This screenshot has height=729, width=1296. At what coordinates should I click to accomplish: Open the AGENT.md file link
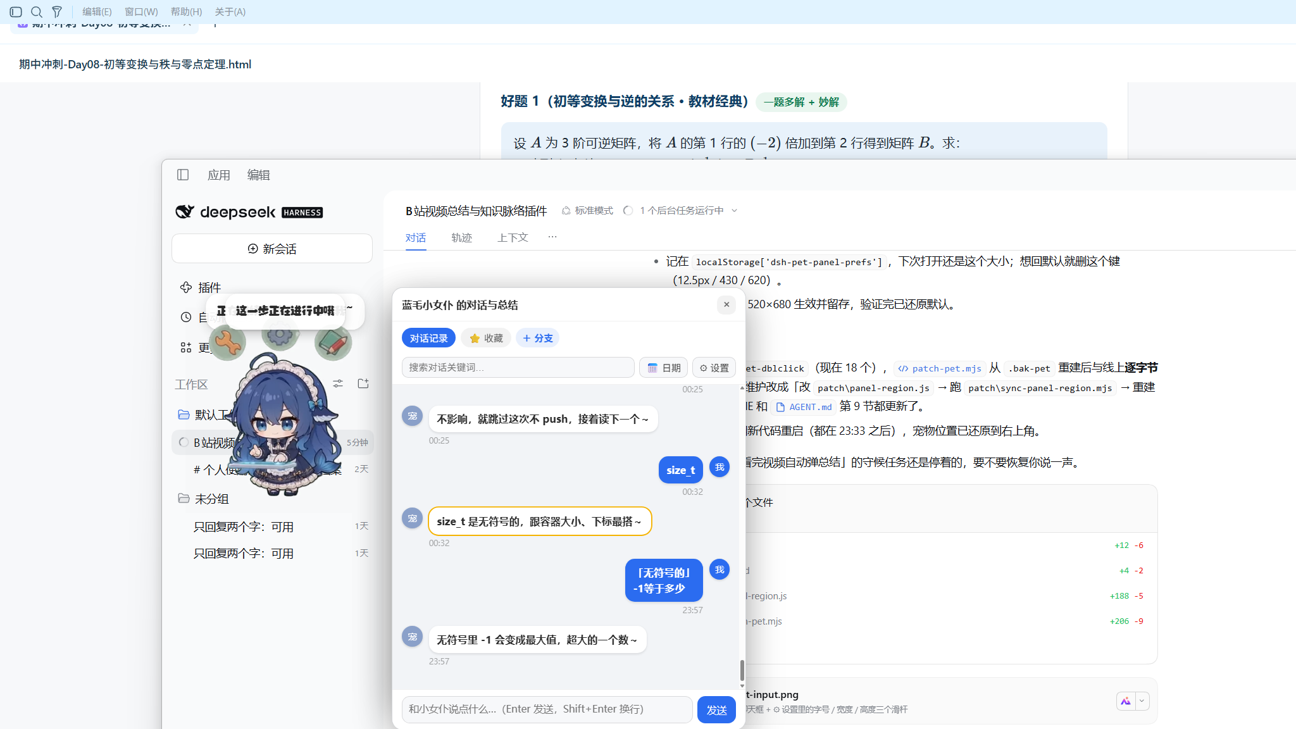[x=804, y=407]
